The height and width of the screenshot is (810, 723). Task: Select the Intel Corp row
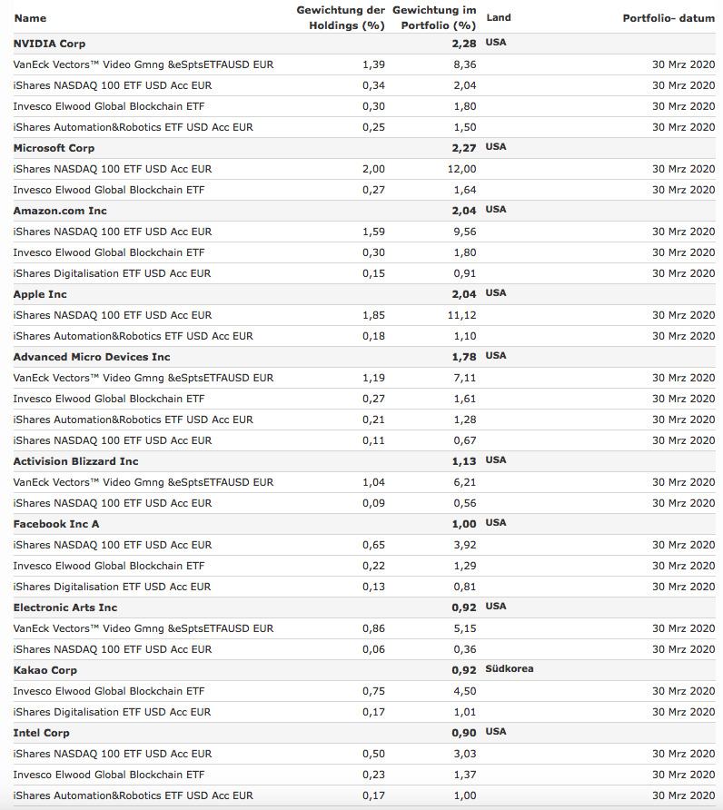click(x=41, y=733)
